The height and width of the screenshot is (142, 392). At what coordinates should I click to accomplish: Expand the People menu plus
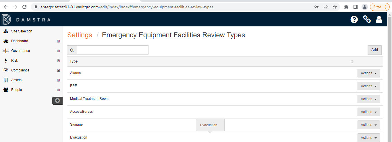coord(58,90)
